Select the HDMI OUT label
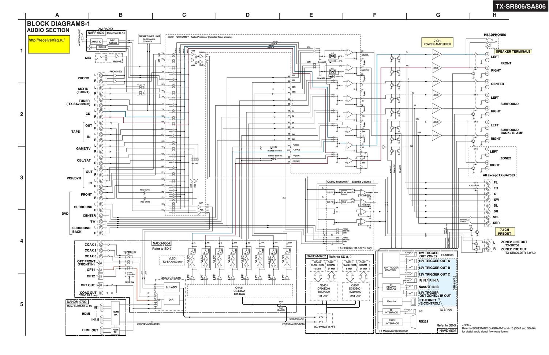The height and width of the screenshot is (355, 549). coord(90,330)
